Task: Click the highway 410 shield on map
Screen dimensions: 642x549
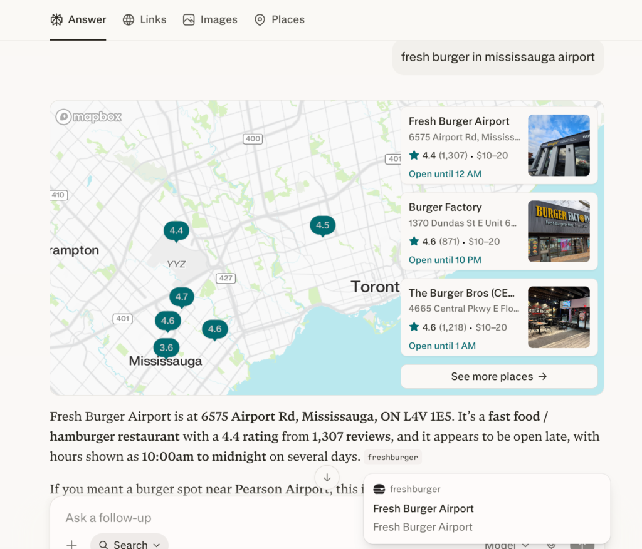Action: (58, 195)
